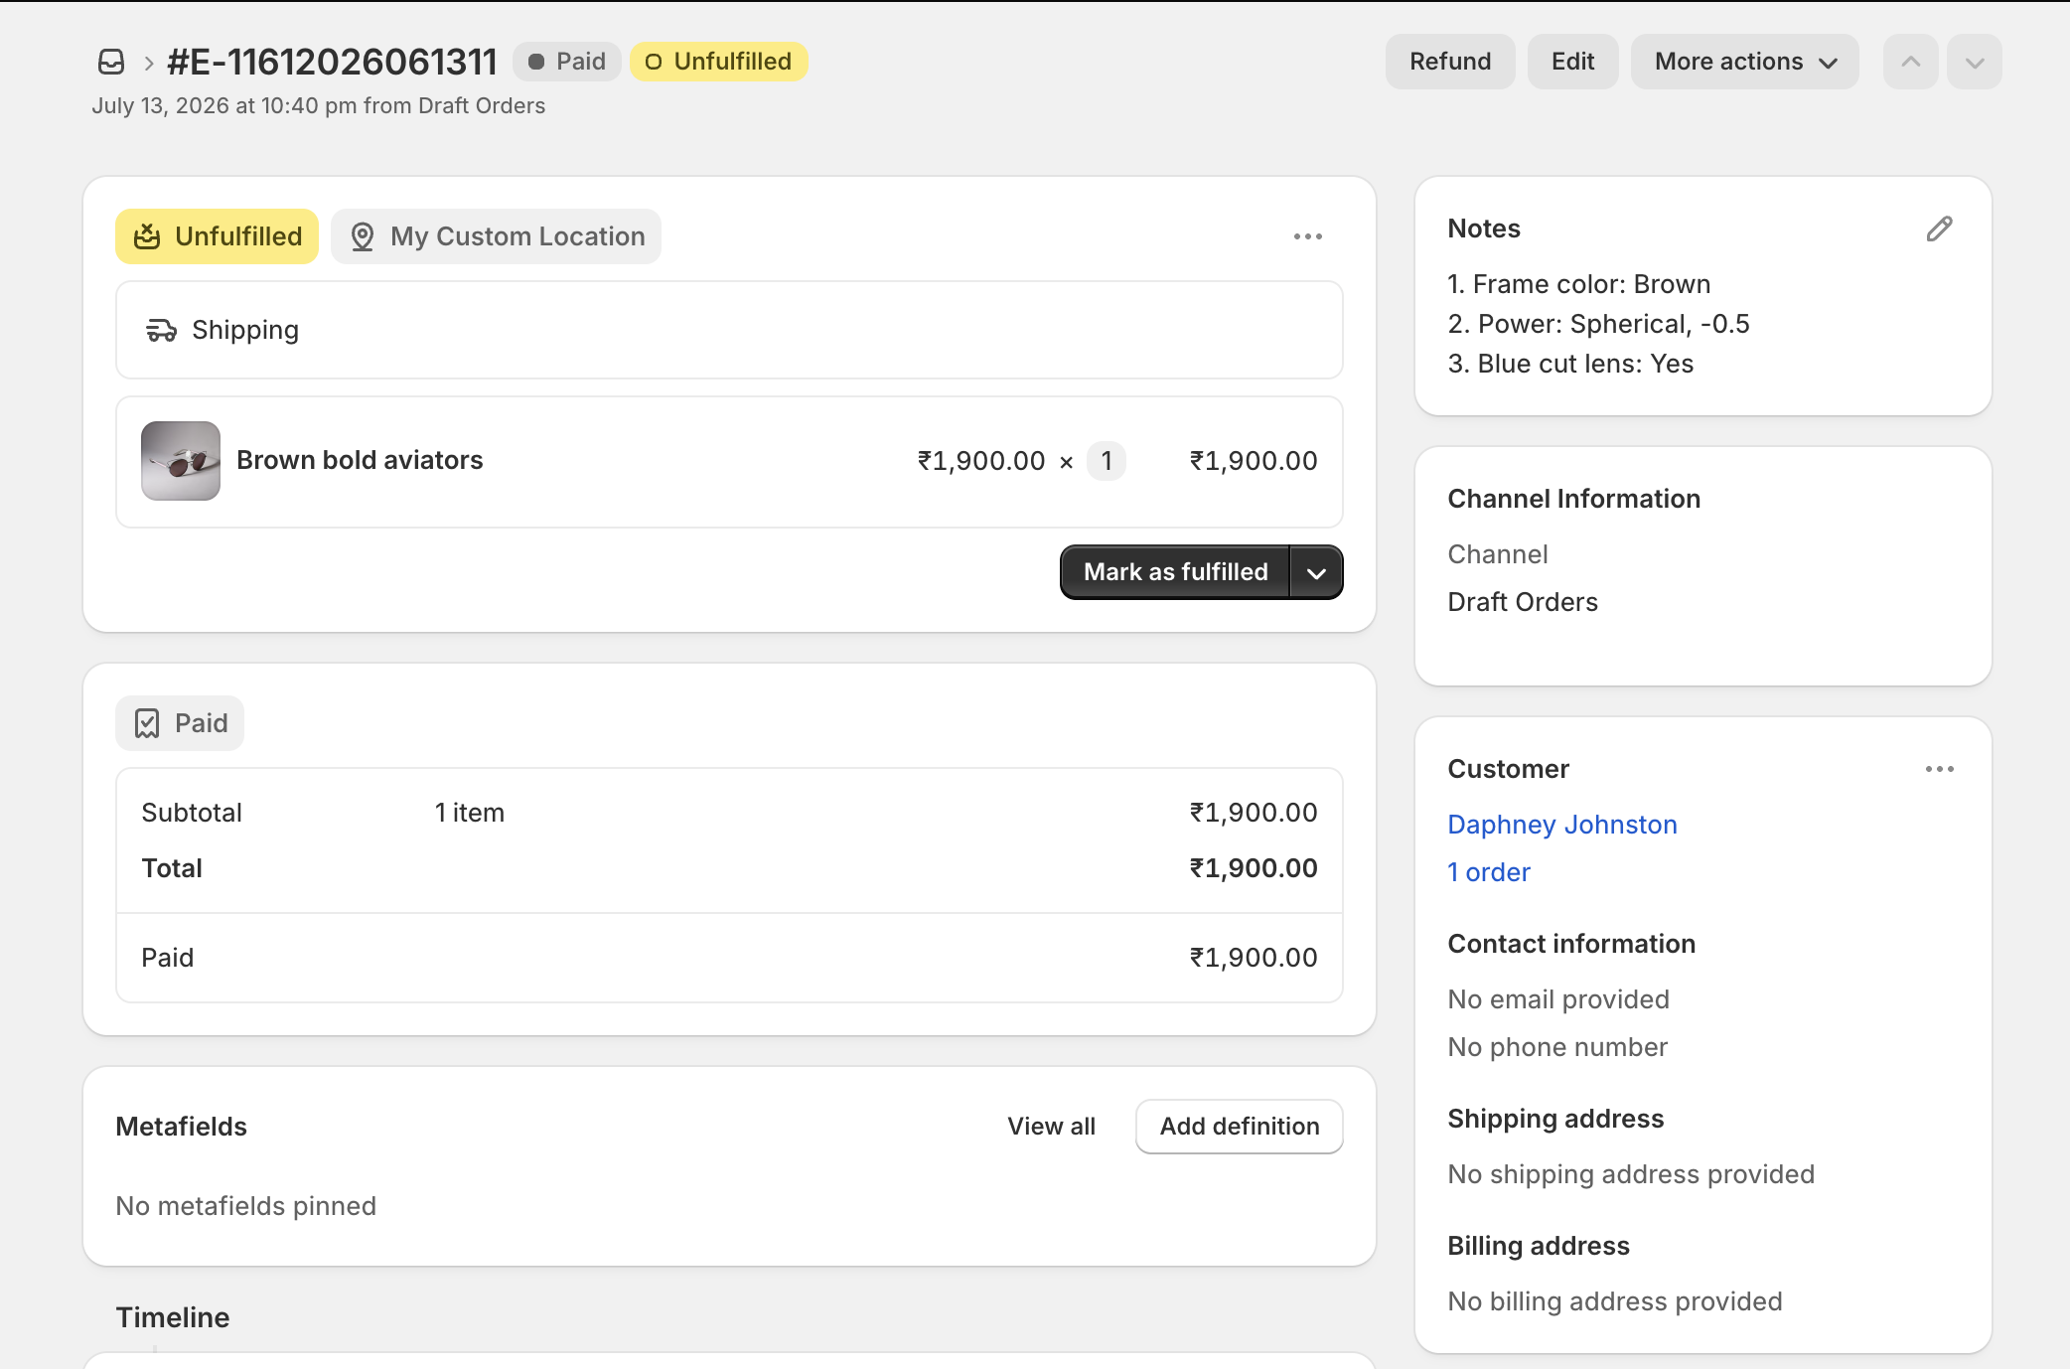Click 'No metafields pinned' text
This screenshot has height=1369, width=2070.
click(x=246, y=1206)
